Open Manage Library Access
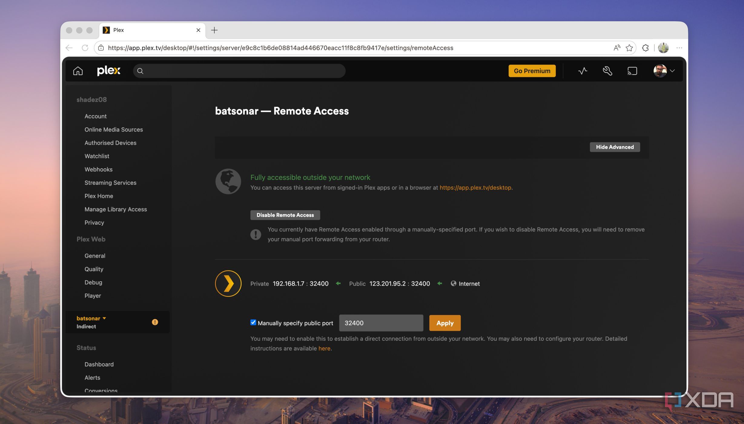 116,210
